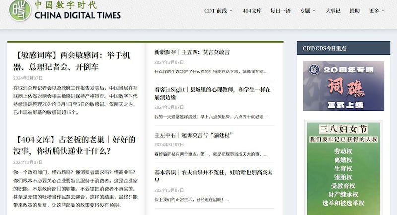Open the 404 文库 menu item

[253, 10]
